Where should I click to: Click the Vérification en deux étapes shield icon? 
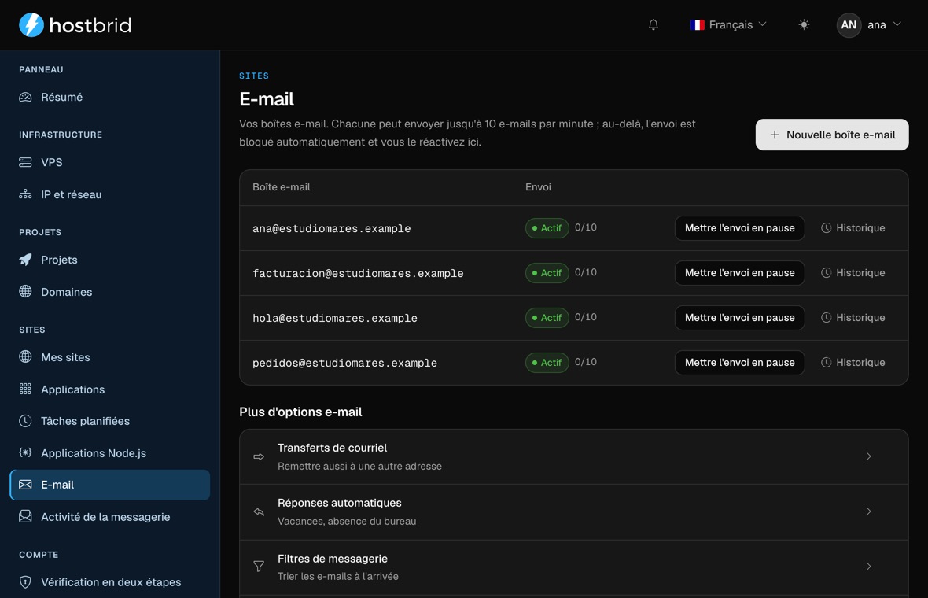[x=25, y=582]
